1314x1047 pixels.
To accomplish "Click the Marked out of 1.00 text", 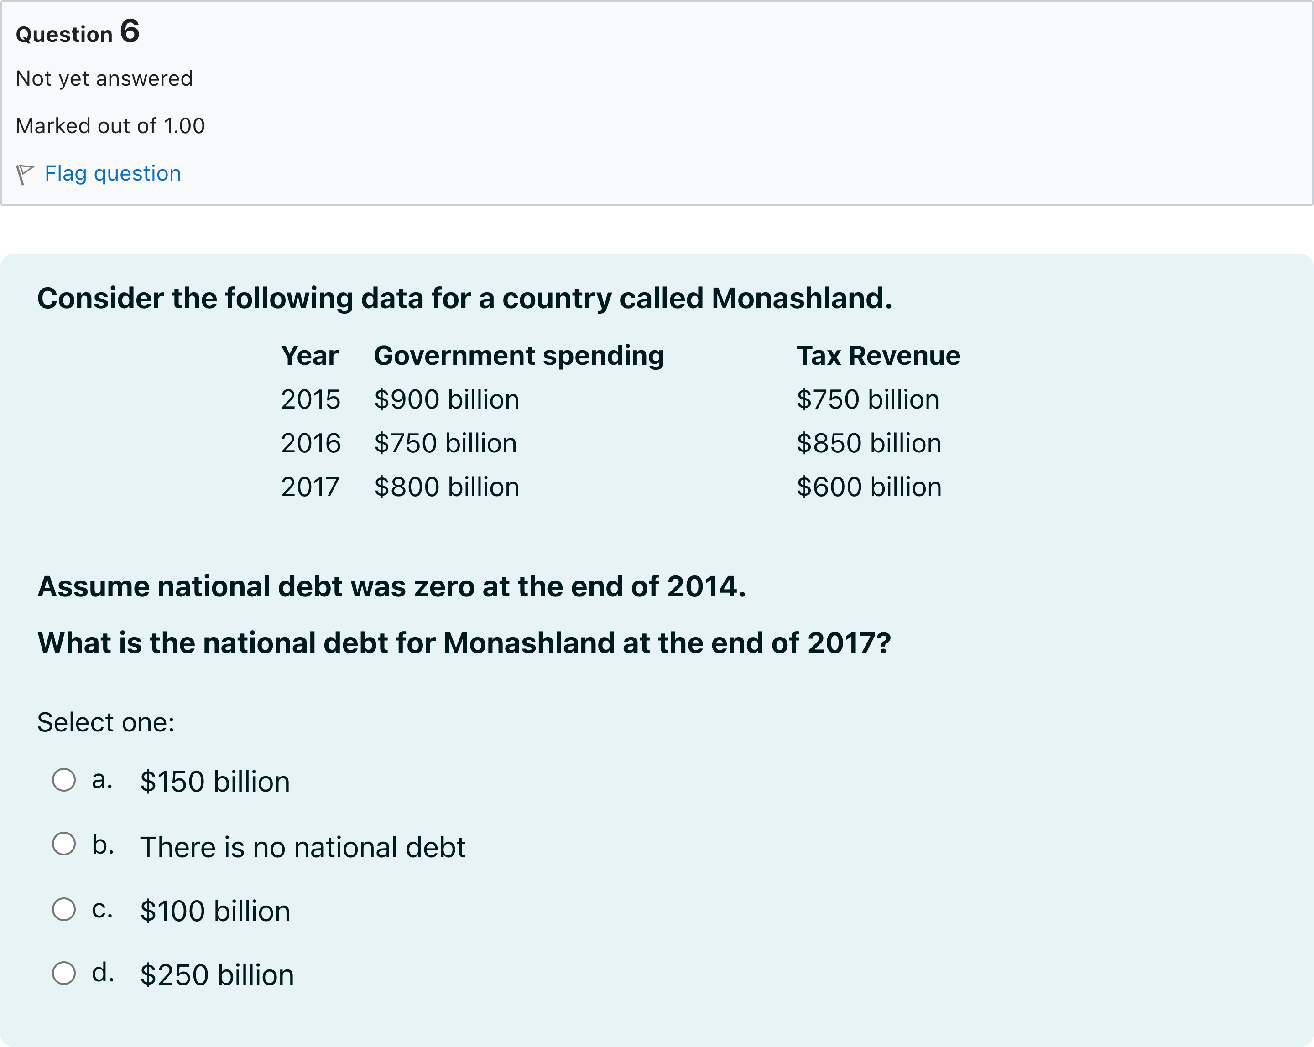I will 110,126.
